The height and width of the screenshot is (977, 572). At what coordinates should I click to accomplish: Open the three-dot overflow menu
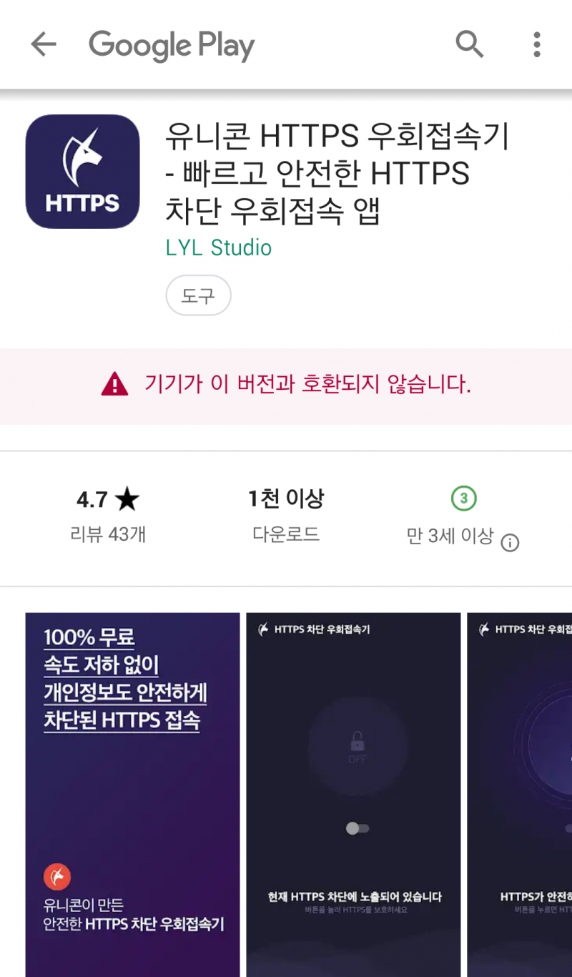[537, 44]
